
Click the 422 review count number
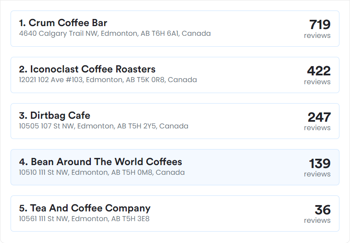[x=319, y=71]
